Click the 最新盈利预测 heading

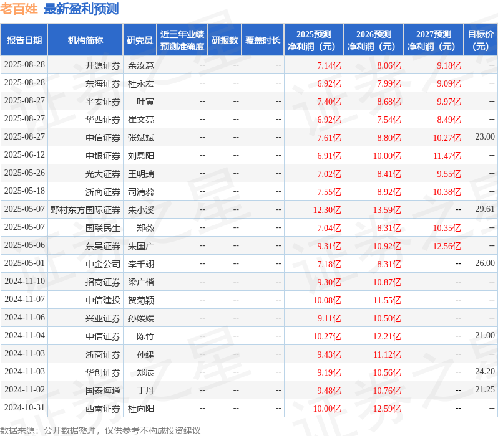(x=81, y=9)
